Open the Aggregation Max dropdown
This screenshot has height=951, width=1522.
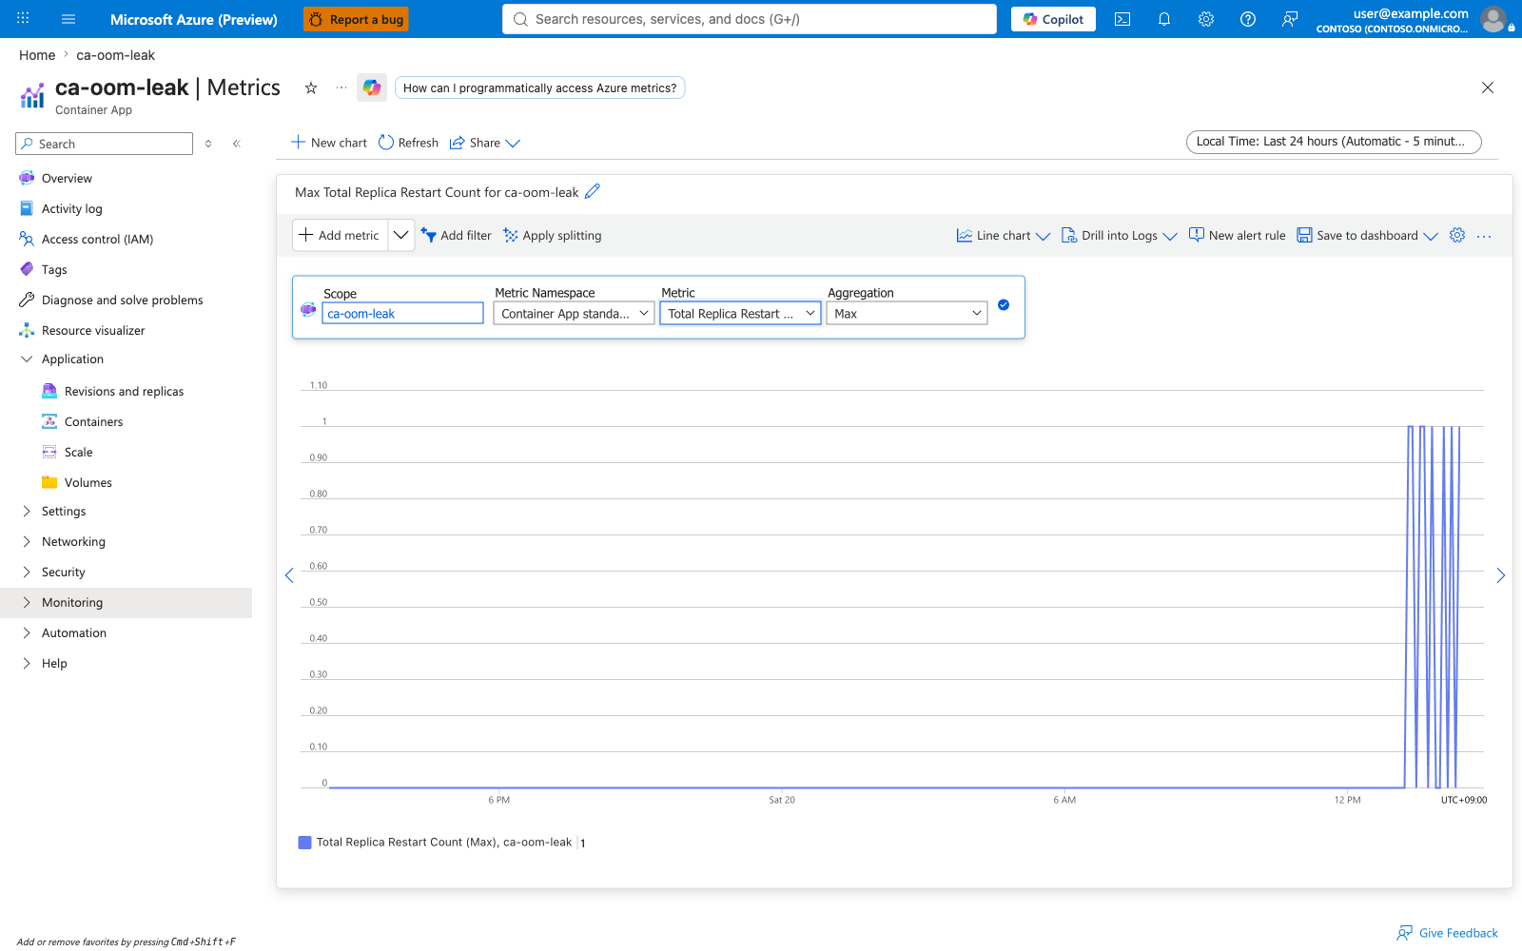907,313
